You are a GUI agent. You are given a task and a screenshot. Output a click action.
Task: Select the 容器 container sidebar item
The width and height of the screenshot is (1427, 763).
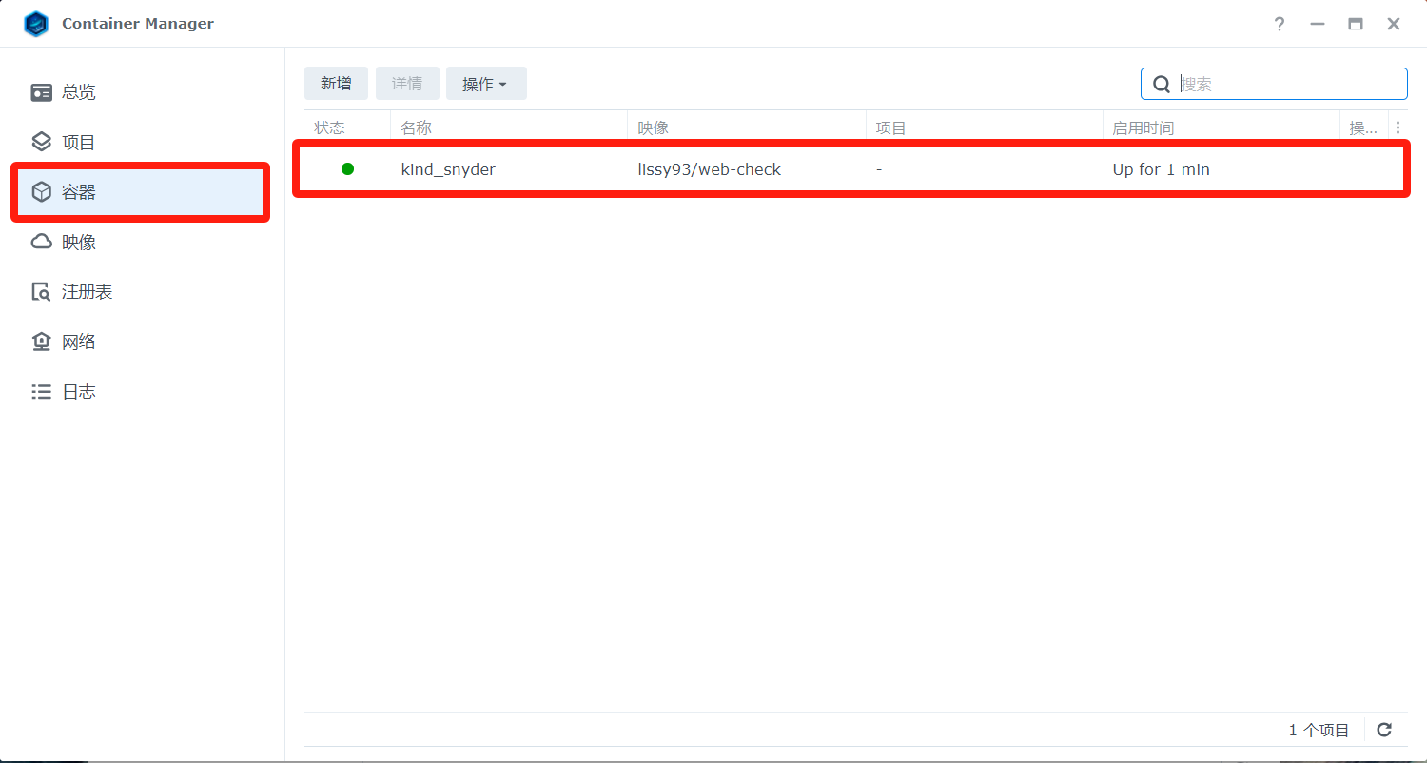(x=78, y=192)
